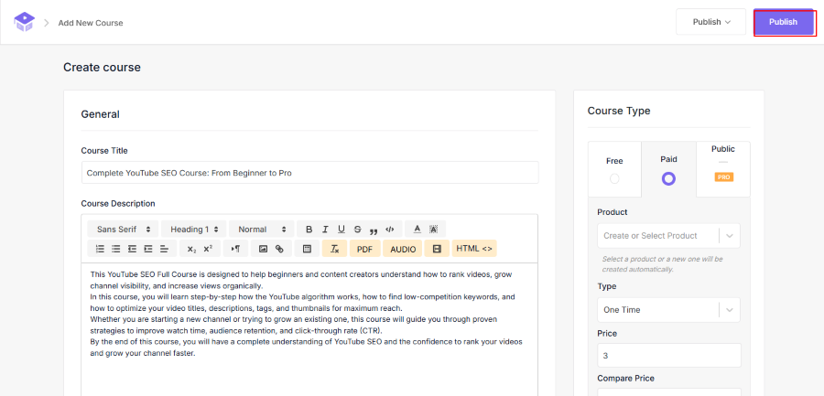Click the PRO badge under Public
The image size is (824, 396).
(x=723, y=177)
